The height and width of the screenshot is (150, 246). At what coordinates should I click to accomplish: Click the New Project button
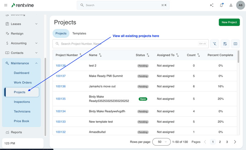pos(229,22)
